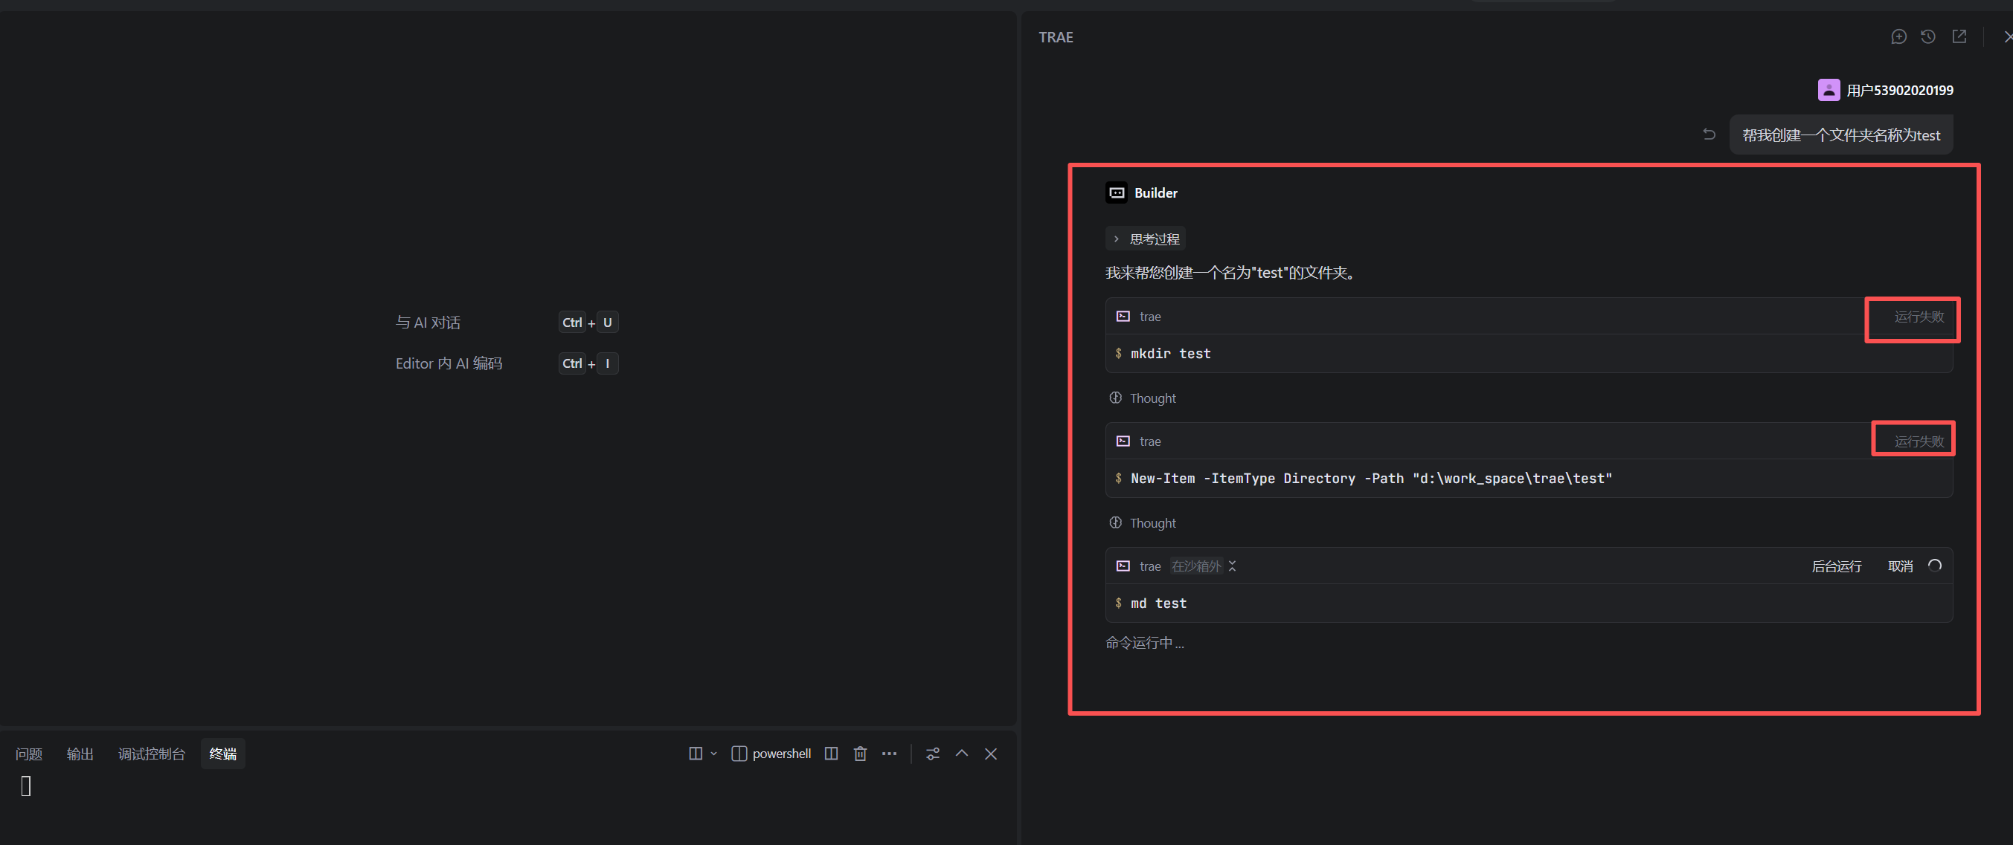Screen dimensions: 2013x845
Task: Delete the terminal with trash icon
Action: coord(860,754)
